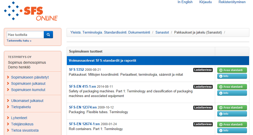Image resolution: width=253 pixels, height=135 pixels.
Task: Go to Sanastot breadcrumb
Action: click(x=162, y=32)
